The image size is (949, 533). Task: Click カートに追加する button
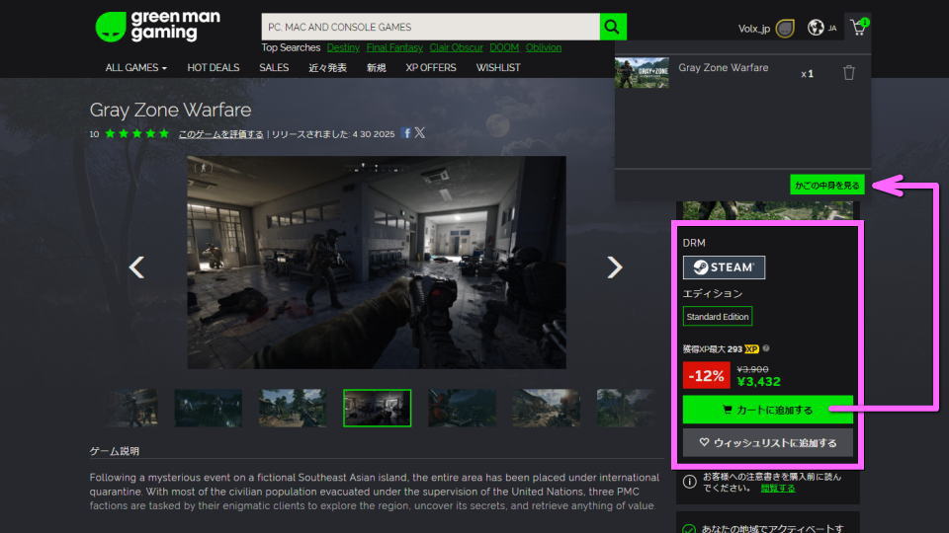point(767,410)
